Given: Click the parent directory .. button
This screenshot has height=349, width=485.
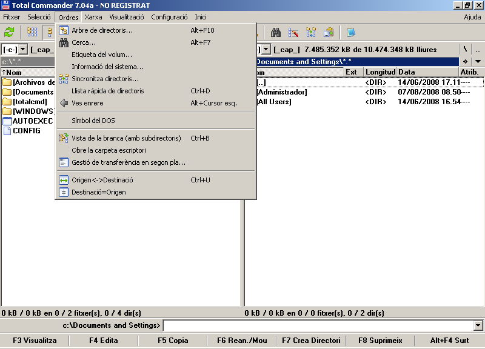Looking at the screenshot, I should (x=478, y=50).
